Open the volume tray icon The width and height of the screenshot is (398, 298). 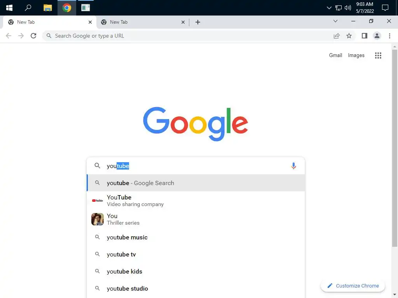(348, 8)
